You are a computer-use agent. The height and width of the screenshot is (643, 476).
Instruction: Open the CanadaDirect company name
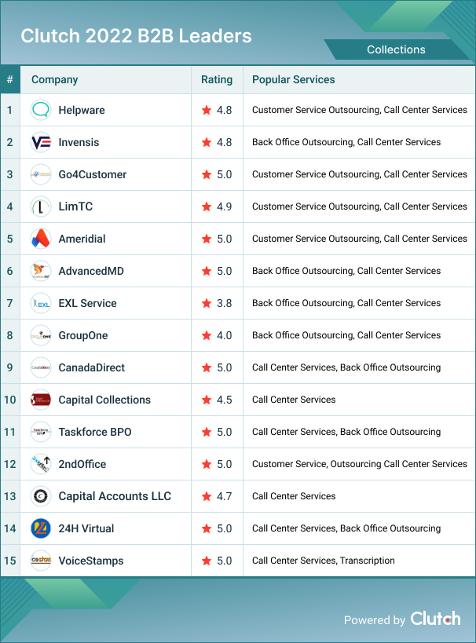[91, 368]
